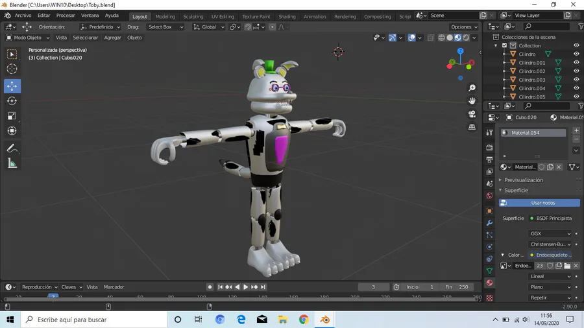Open the Tool properties tab
This screenshot has height=328, width=584.
pyautogui.click(x=489, y=133)
